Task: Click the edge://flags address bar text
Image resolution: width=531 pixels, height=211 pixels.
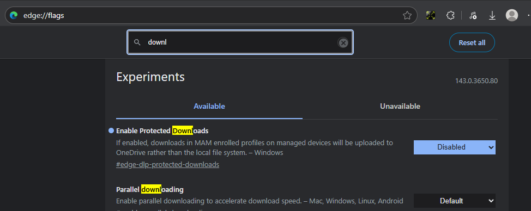Action: click(x=44, y=16)
